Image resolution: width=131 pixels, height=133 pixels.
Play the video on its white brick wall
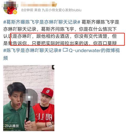[29, 98]
